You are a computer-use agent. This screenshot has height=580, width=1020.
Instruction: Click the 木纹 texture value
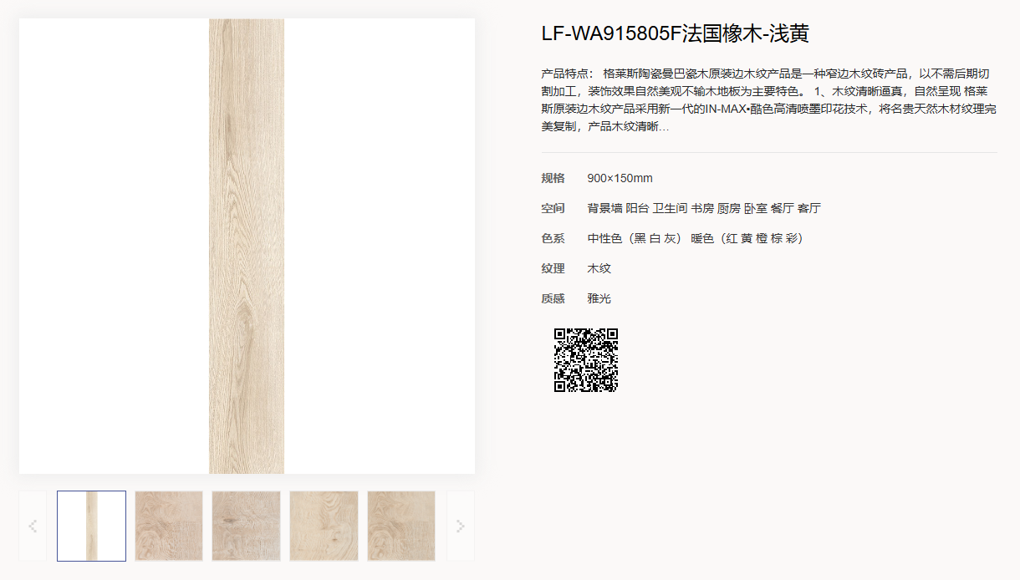[599, 268]
